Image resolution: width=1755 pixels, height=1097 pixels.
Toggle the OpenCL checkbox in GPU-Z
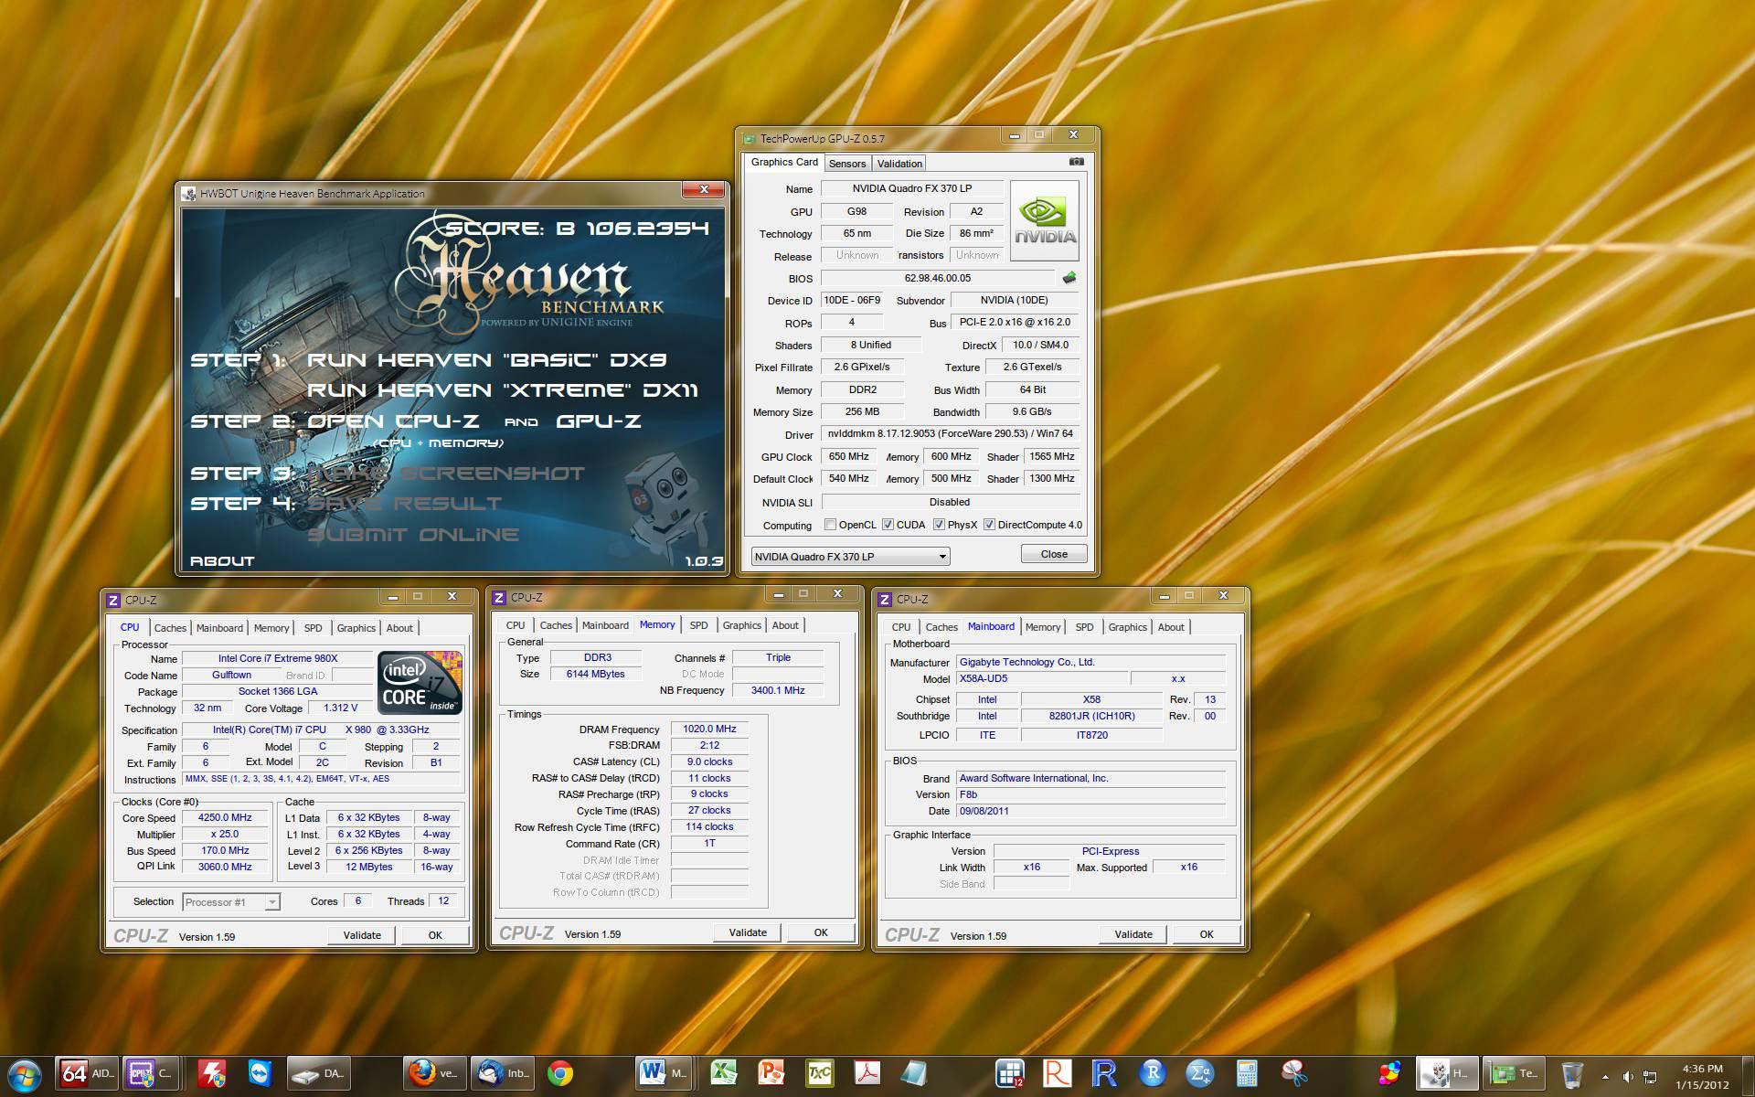point(830,525)
